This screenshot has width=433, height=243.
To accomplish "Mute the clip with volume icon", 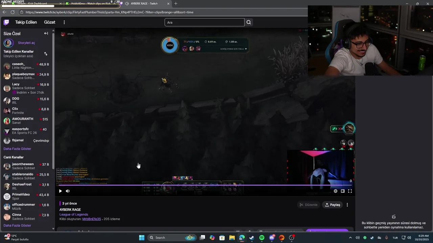I will click(68, 191).
